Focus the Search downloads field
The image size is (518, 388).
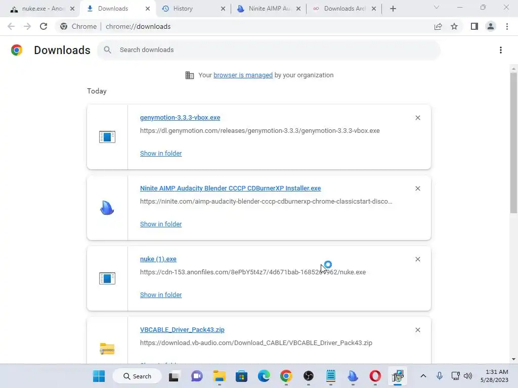pos(269,50)
